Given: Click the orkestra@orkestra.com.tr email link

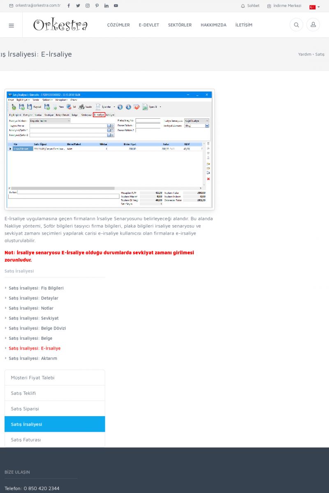Looking at the screenshot, I should click(x=38, y=6).
